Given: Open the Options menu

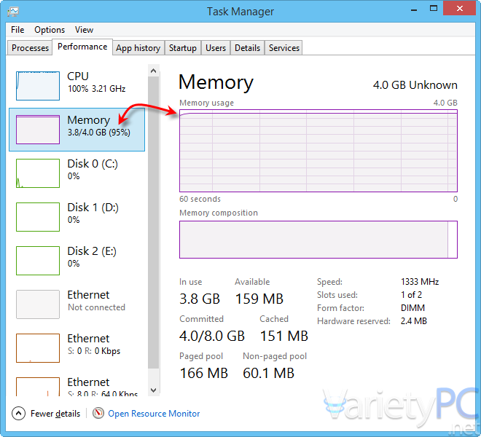Looking at the screenshot, I should (50, 30).
